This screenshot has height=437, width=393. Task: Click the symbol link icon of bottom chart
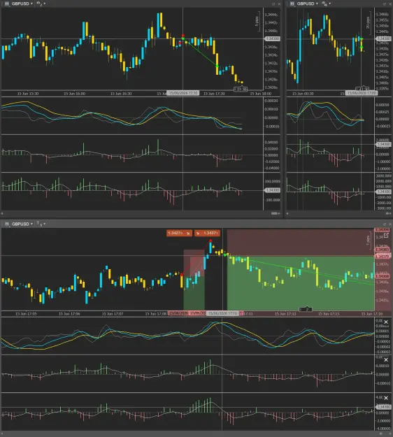(x=7, y=224)
